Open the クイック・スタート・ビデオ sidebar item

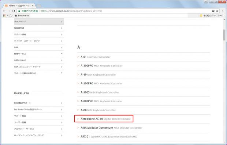point(39,41)
